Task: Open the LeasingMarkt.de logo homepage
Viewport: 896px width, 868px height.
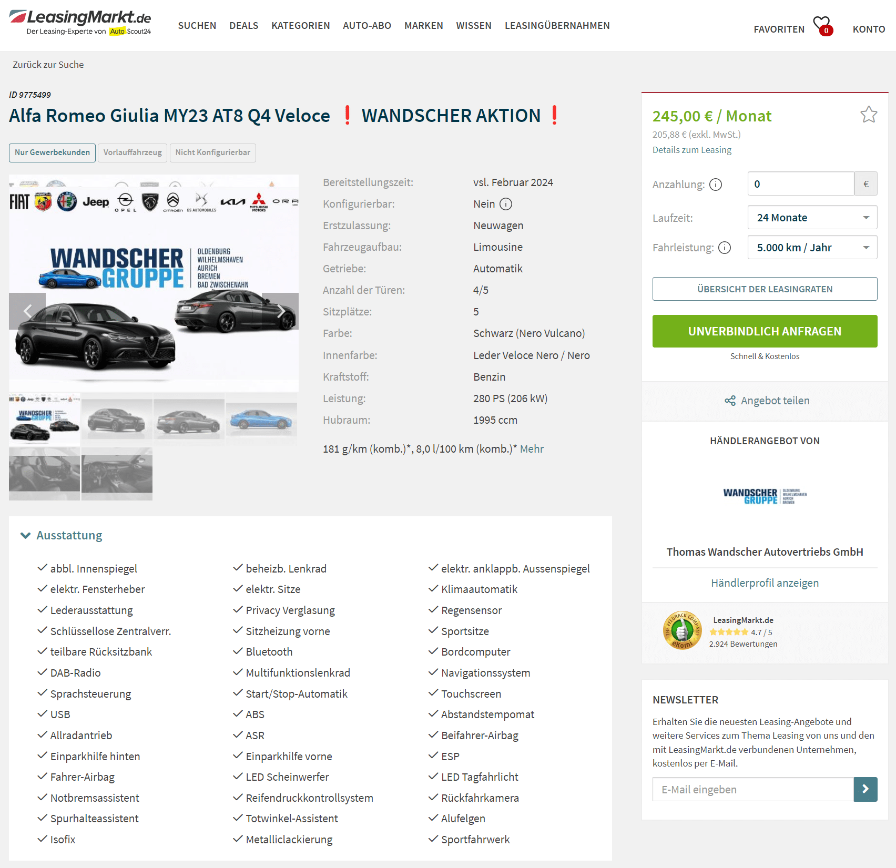Action: click(x=80, y=23)
